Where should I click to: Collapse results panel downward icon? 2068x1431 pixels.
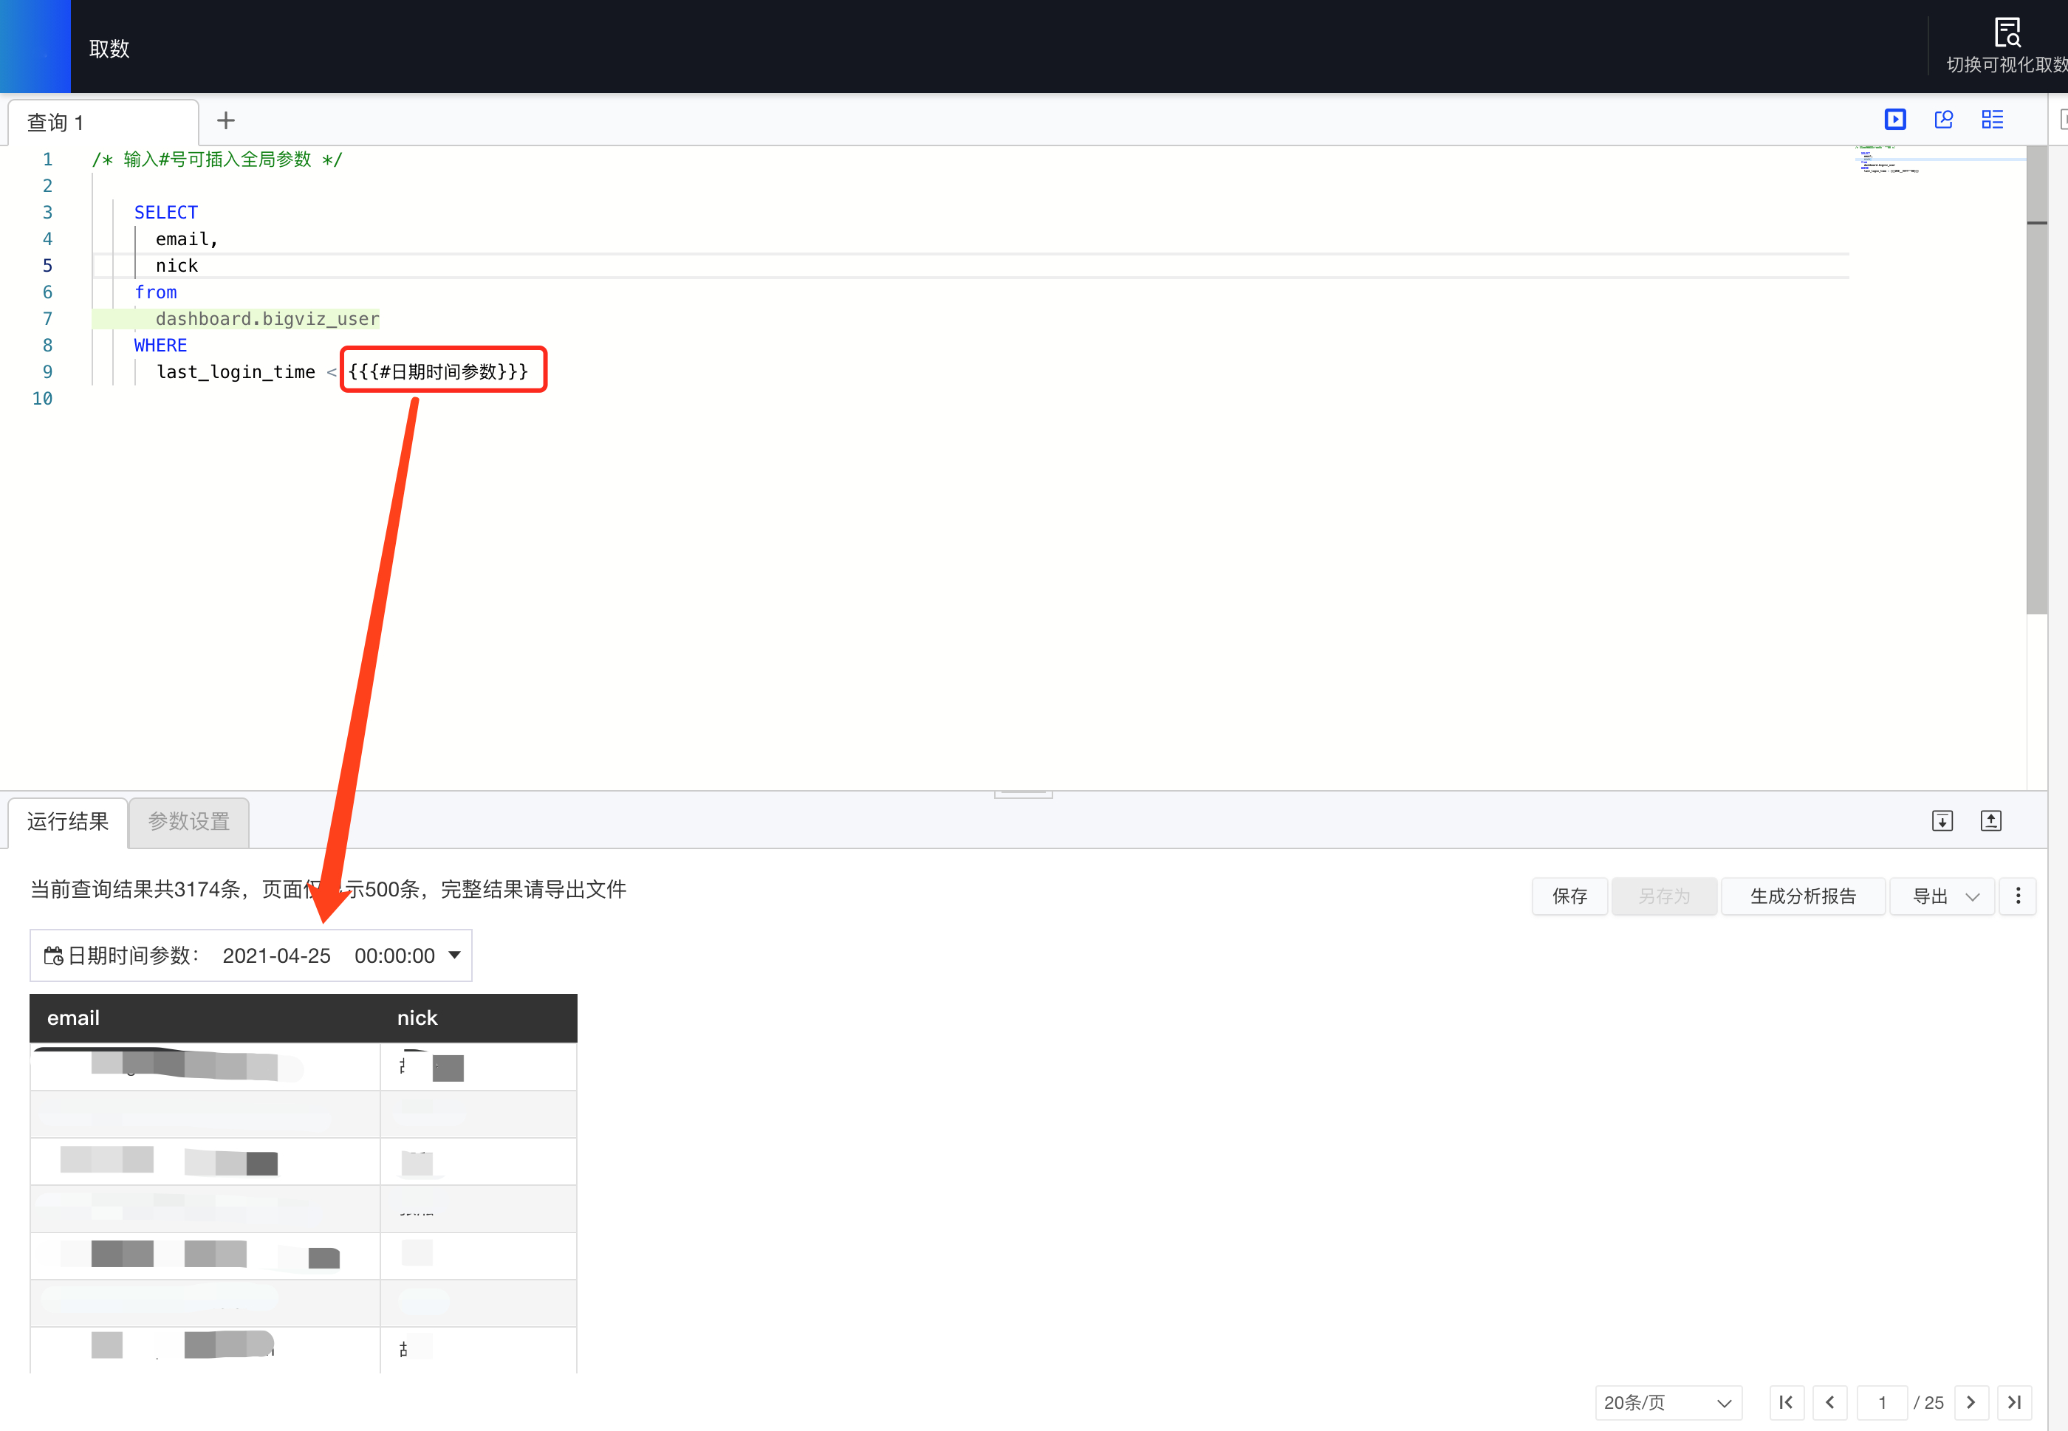[x=1942, y=820]
